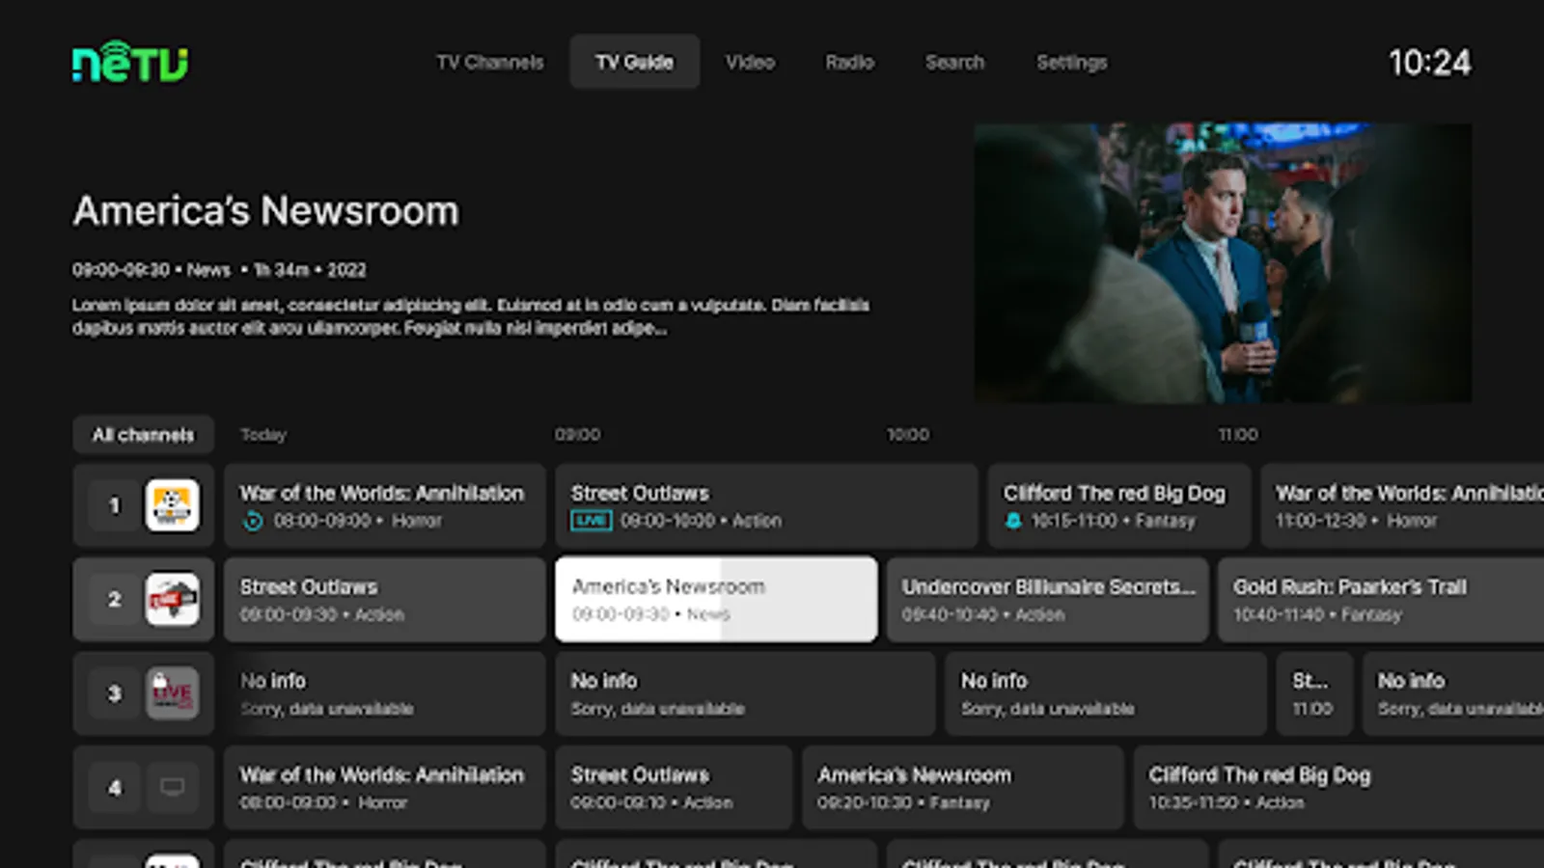Click the 11:00 timeline marker

pos(1238,435)
